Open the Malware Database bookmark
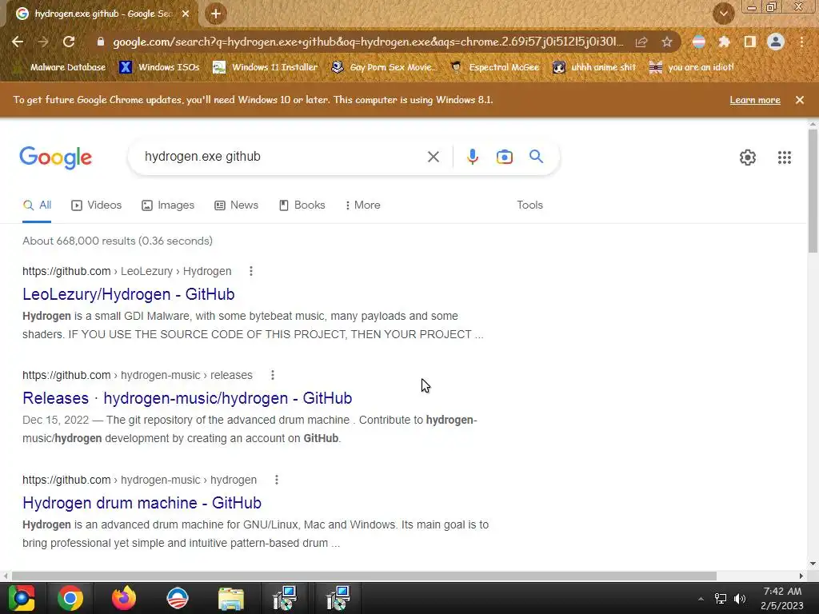 61,67
